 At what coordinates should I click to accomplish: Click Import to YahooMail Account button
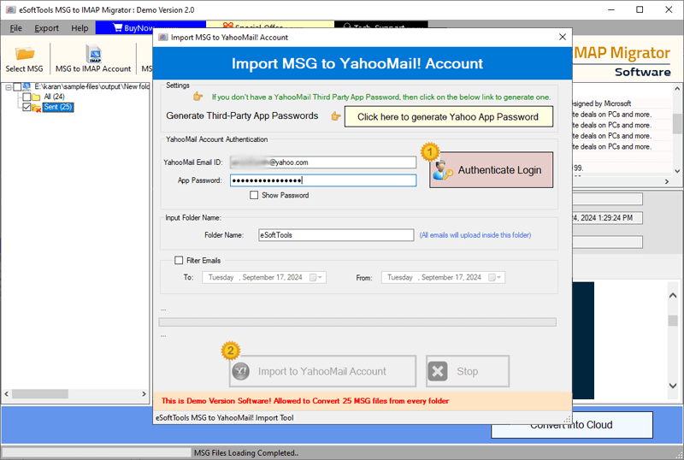point(322,371)
